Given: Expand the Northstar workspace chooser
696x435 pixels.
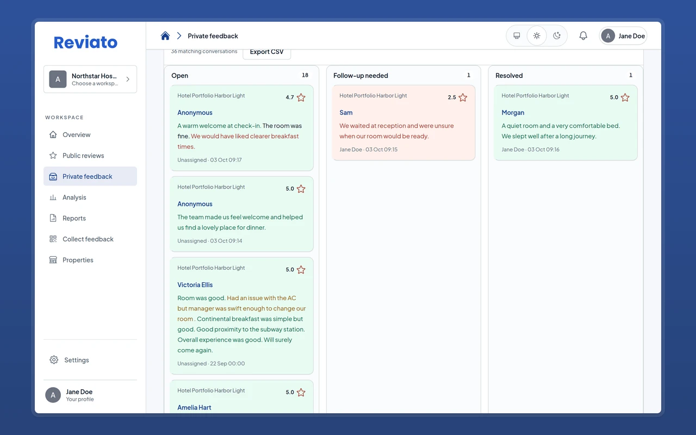Looking at the screenshot, I should (x=90, y=79).
